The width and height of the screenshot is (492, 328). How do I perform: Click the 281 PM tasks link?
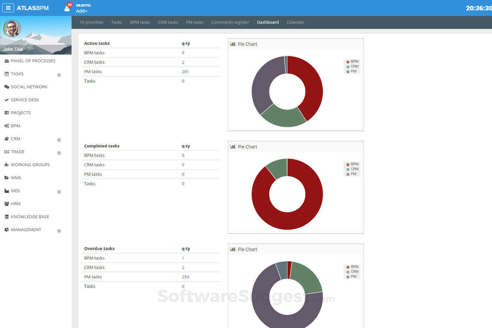[x=185, y=71]
